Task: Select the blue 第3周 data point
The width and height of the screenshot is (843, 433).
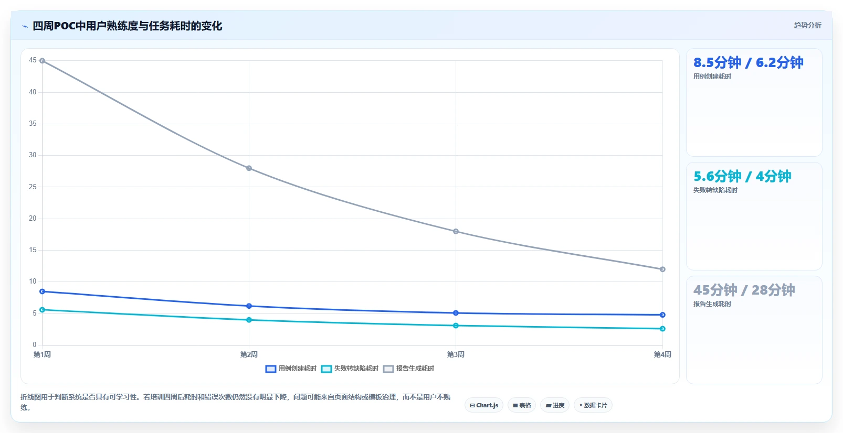Action: click(456, 313)
